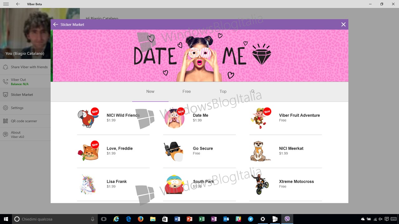
Task: Select the Xtreme Motocross text label
Action: (296, 181)
